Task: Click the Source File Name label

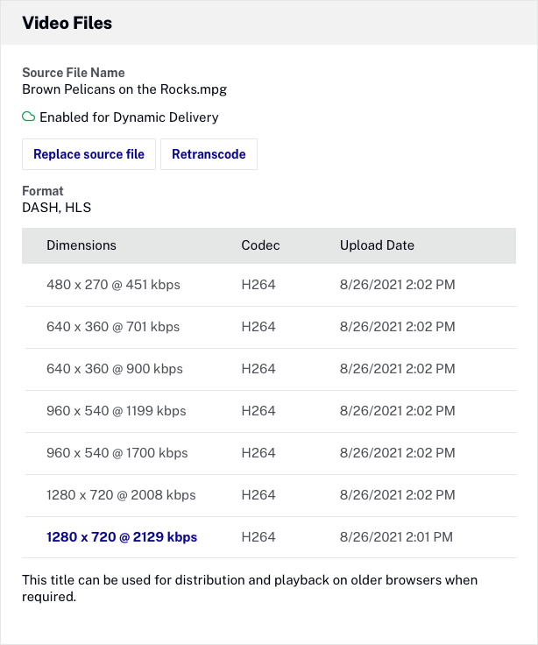Action: coord(74,73)
